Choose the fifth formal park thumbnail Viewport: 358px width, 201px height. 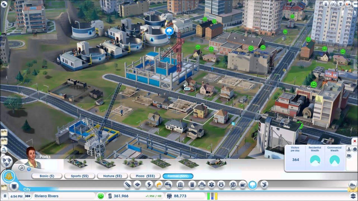[x=189, y=163]
